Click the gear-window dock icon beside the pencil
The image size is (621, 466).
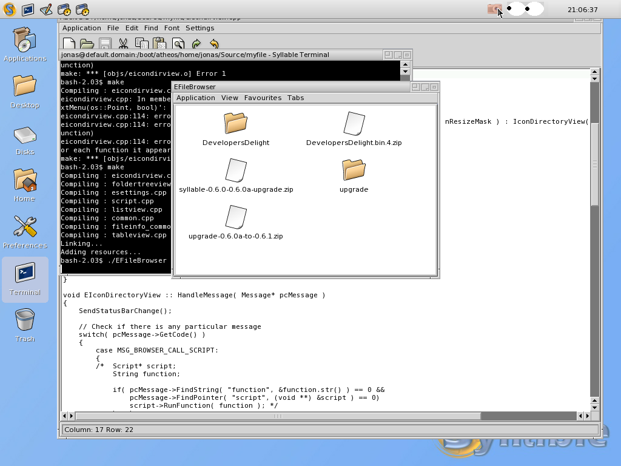64,10
